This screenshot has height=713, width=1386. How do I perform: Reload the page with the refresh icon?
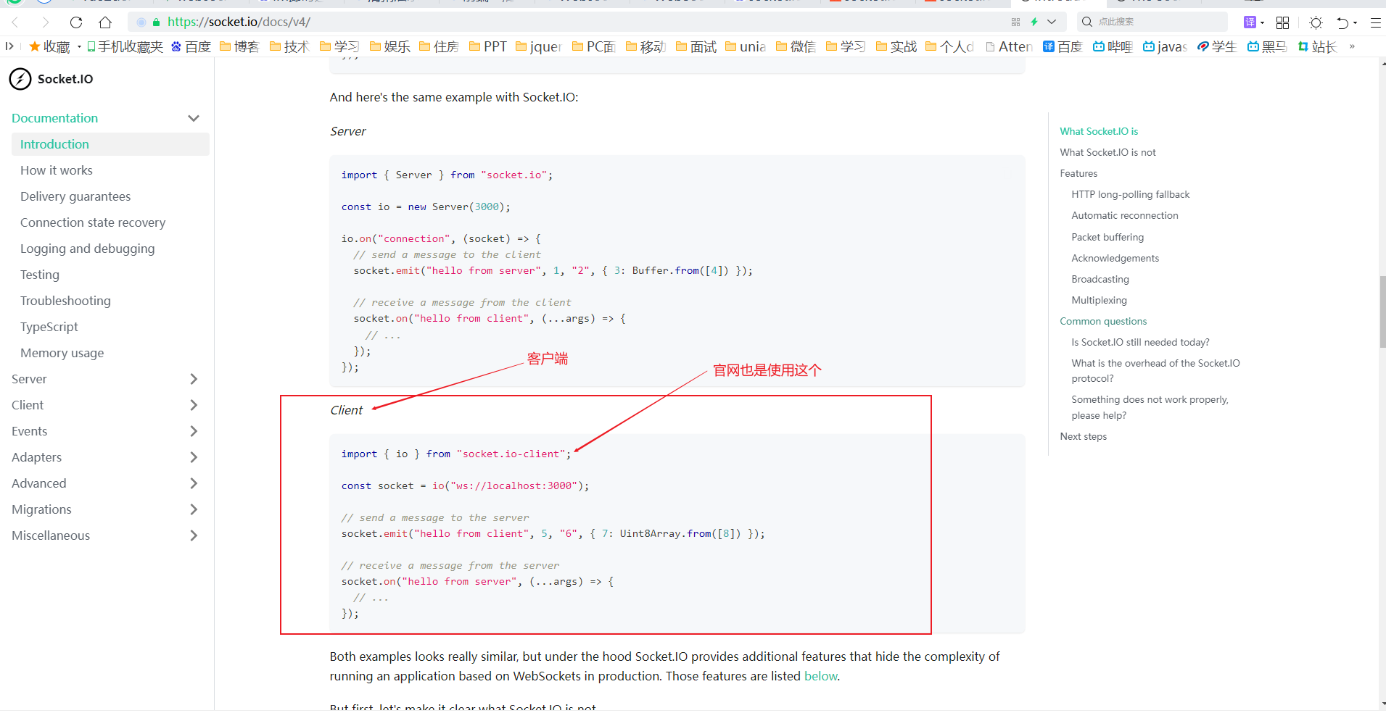pos(76,22)
